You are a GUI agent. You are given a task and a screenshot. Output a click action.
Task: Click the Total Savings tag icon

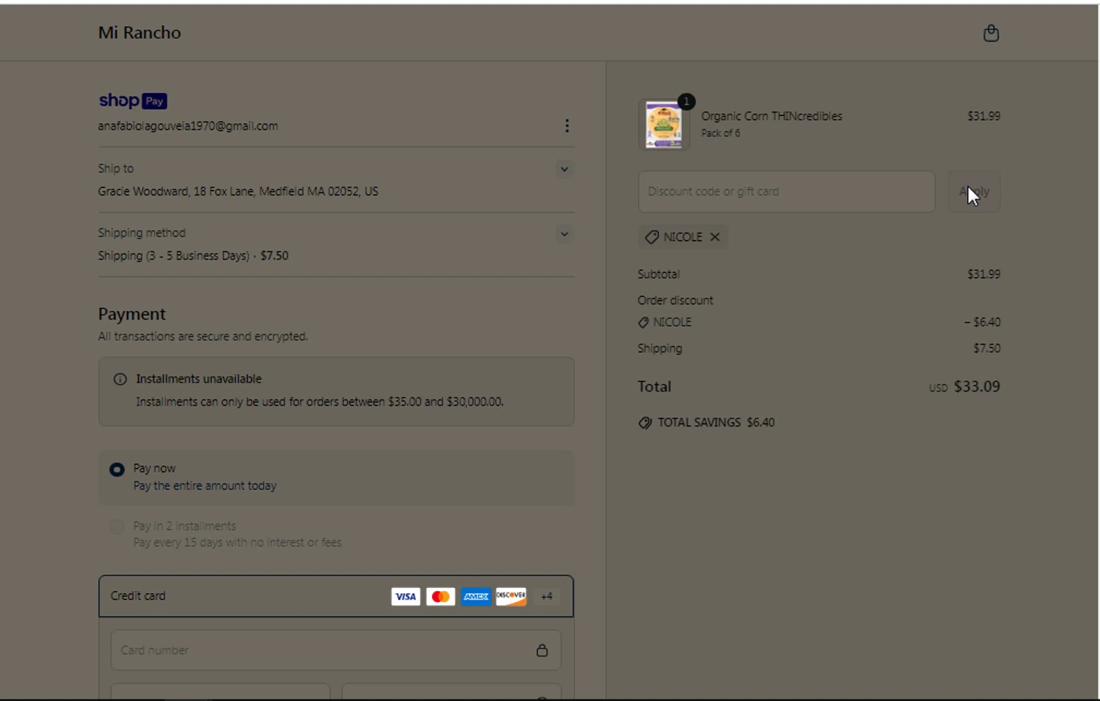(645, 423)
